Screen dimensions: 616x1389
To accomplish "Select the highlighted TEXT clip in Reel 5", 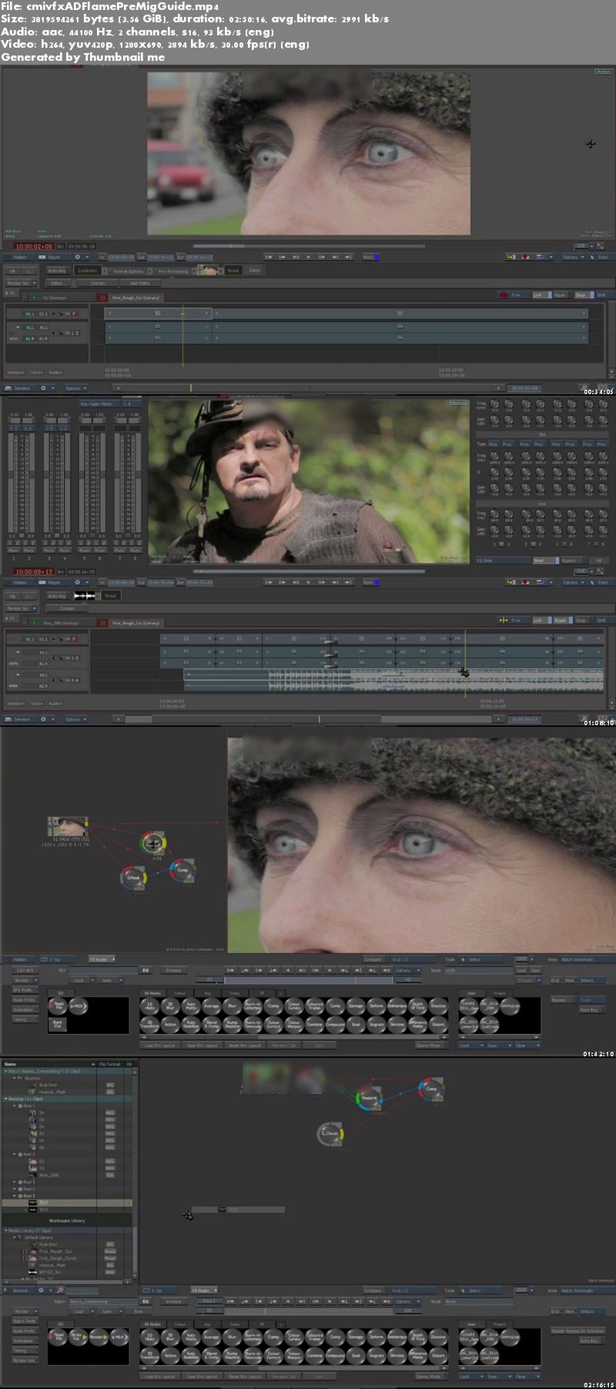I will pos(44,1203).
